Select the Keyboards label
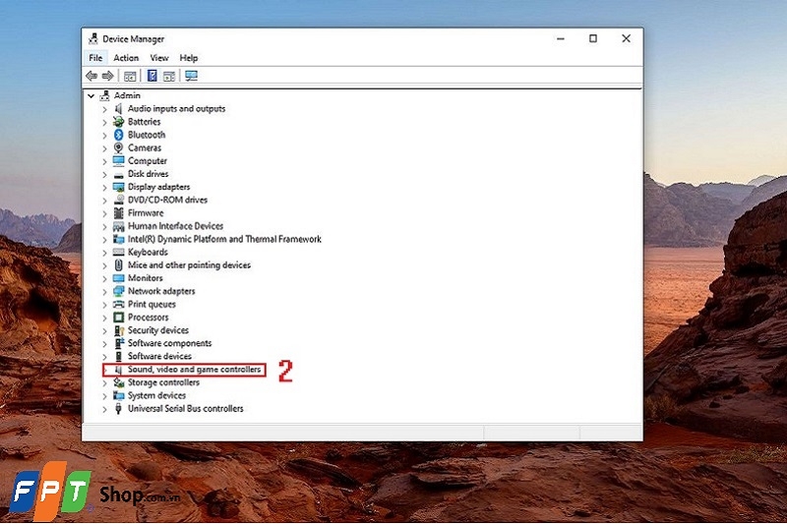787x524 pixels. tap(148, 252)
